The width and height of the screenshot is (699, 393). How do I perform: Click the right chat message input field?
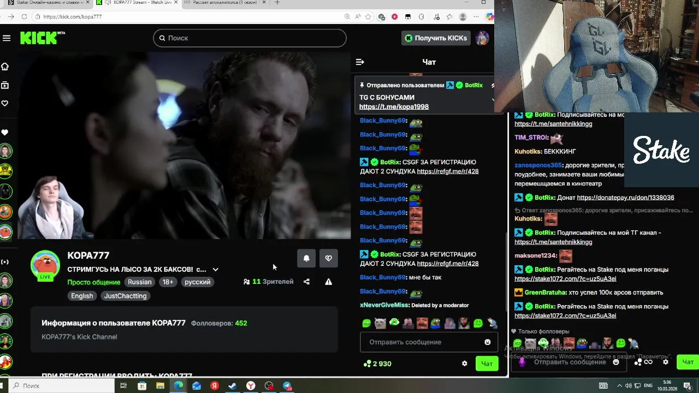[570, 362]
